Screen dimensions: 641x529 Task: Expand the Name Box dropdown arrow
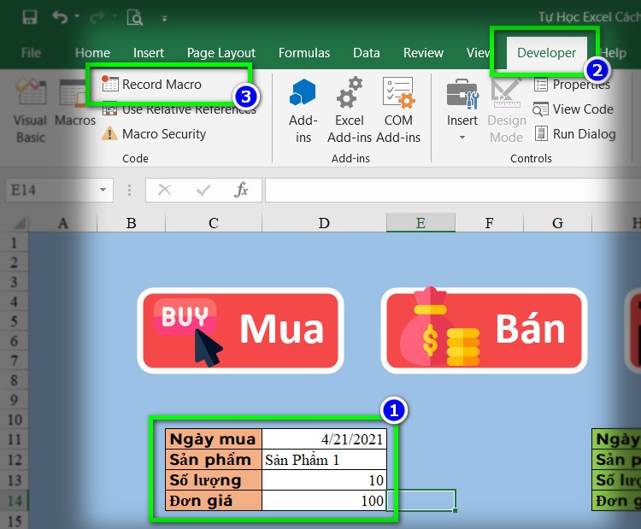(103, 190)
